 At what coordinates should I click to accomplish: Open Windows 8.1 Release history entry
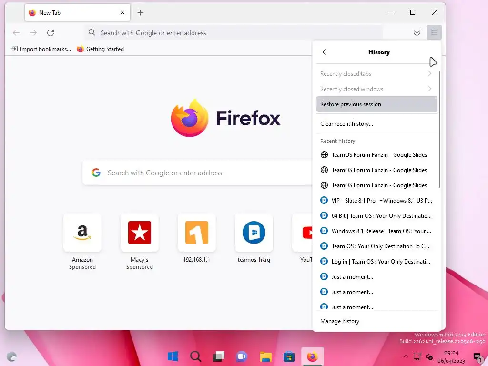[376, 231]
